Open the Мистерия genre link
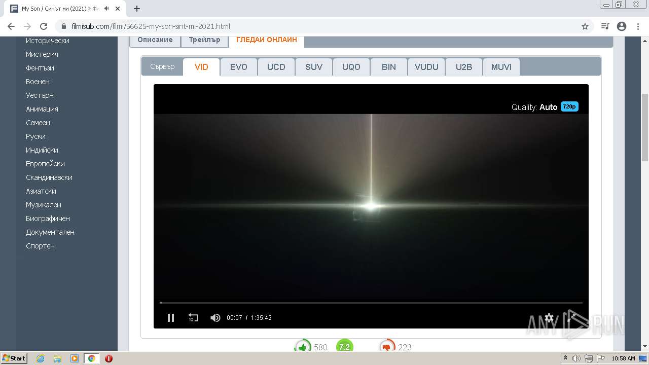Viewport: 649px width, 365px height. click(42, 54)
